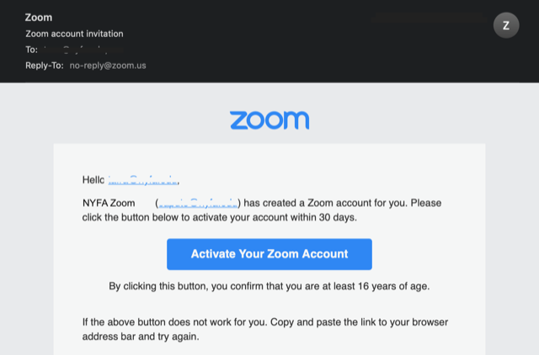539x355 pixels.
Task: Select the no-reply@zoom.us reply-to address
Action: (108, 66)
